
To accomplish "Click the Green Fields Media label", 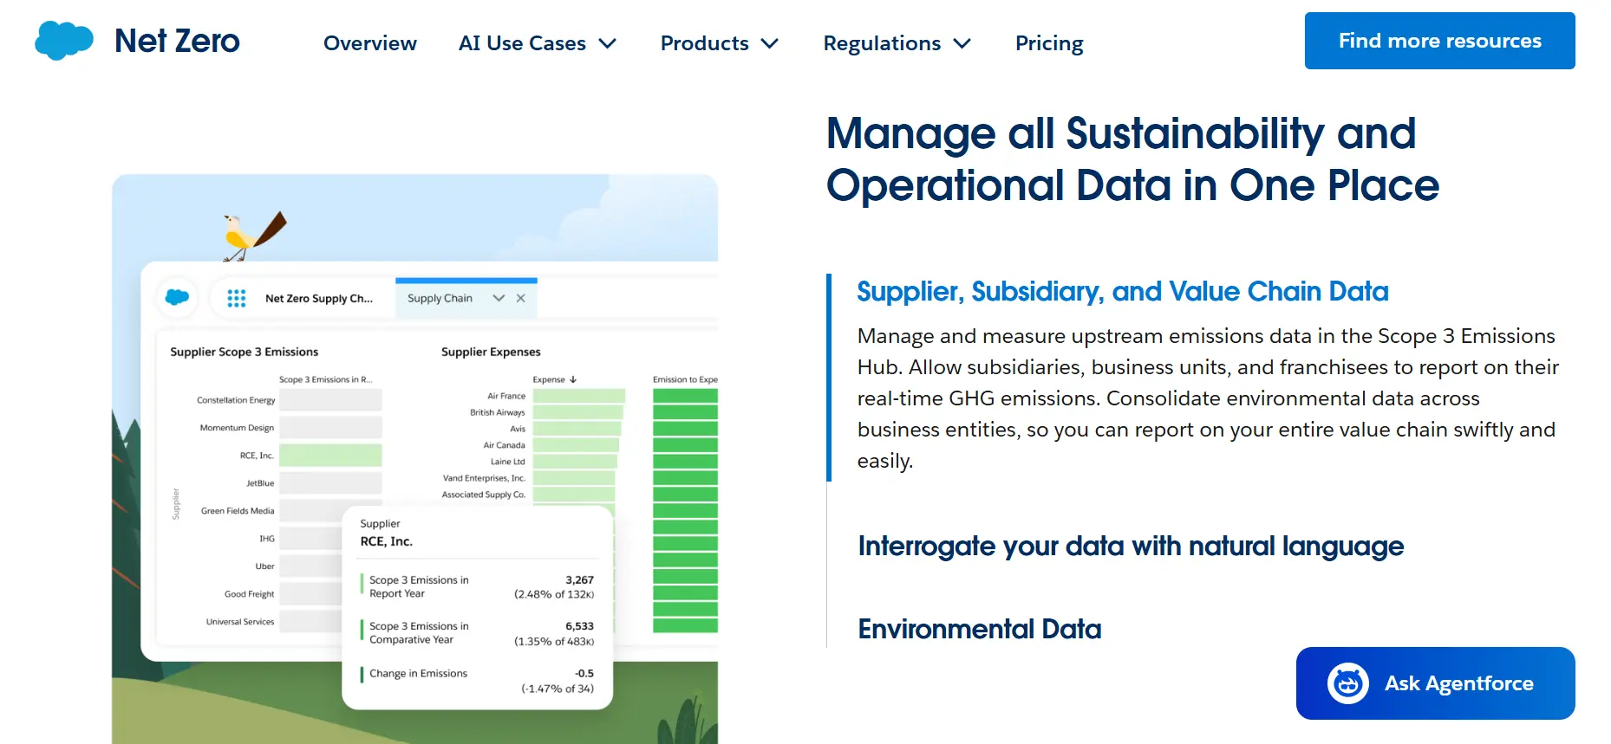I will click(x=238, y=511).
